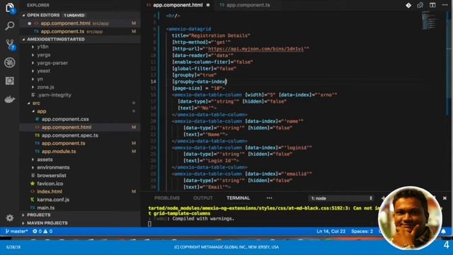Expand the y18n folder
The height and width of the screenshot is (255, 453).
(x=42, y=47)
